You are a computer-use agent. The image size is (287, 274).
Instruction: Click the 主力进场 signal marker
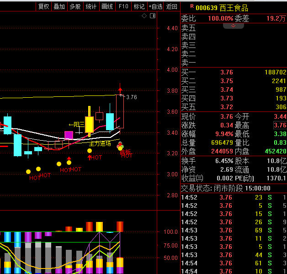100,143
